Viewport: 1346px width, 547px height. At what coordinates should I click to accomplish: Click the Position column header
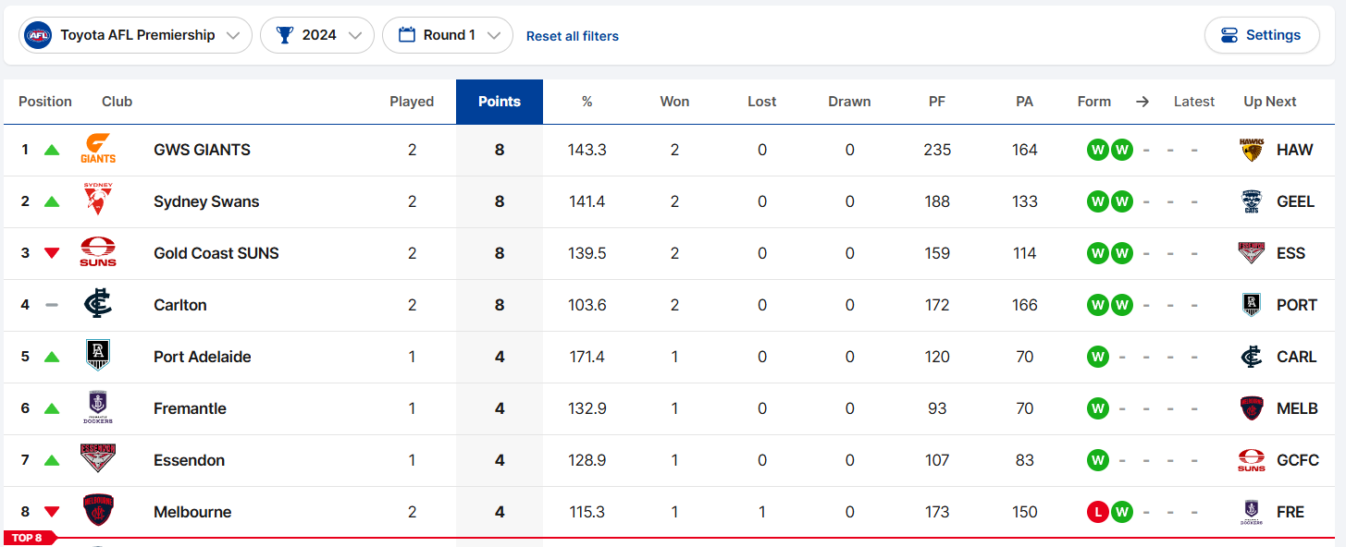45,102
